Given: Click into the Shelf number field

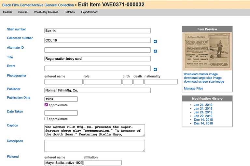Looking at the screenshot, I should 97,31.
